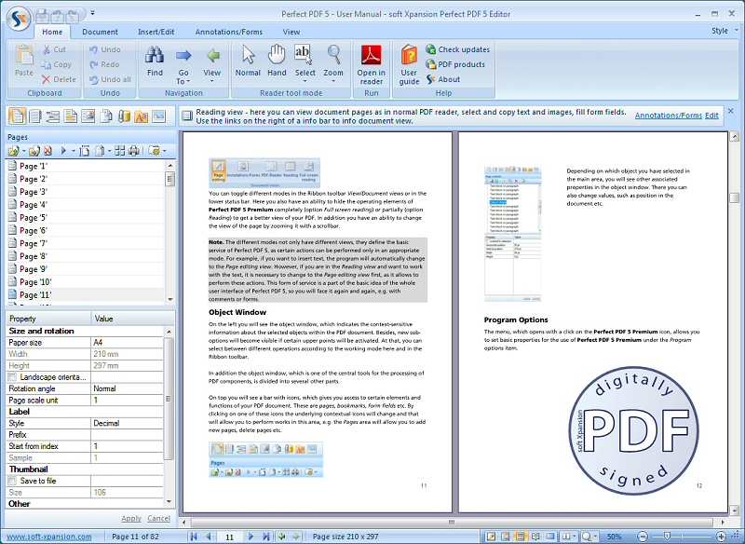The height and width of the screenshot is (544, 745).
Task: Click PDF products
Action: point(455,64)
